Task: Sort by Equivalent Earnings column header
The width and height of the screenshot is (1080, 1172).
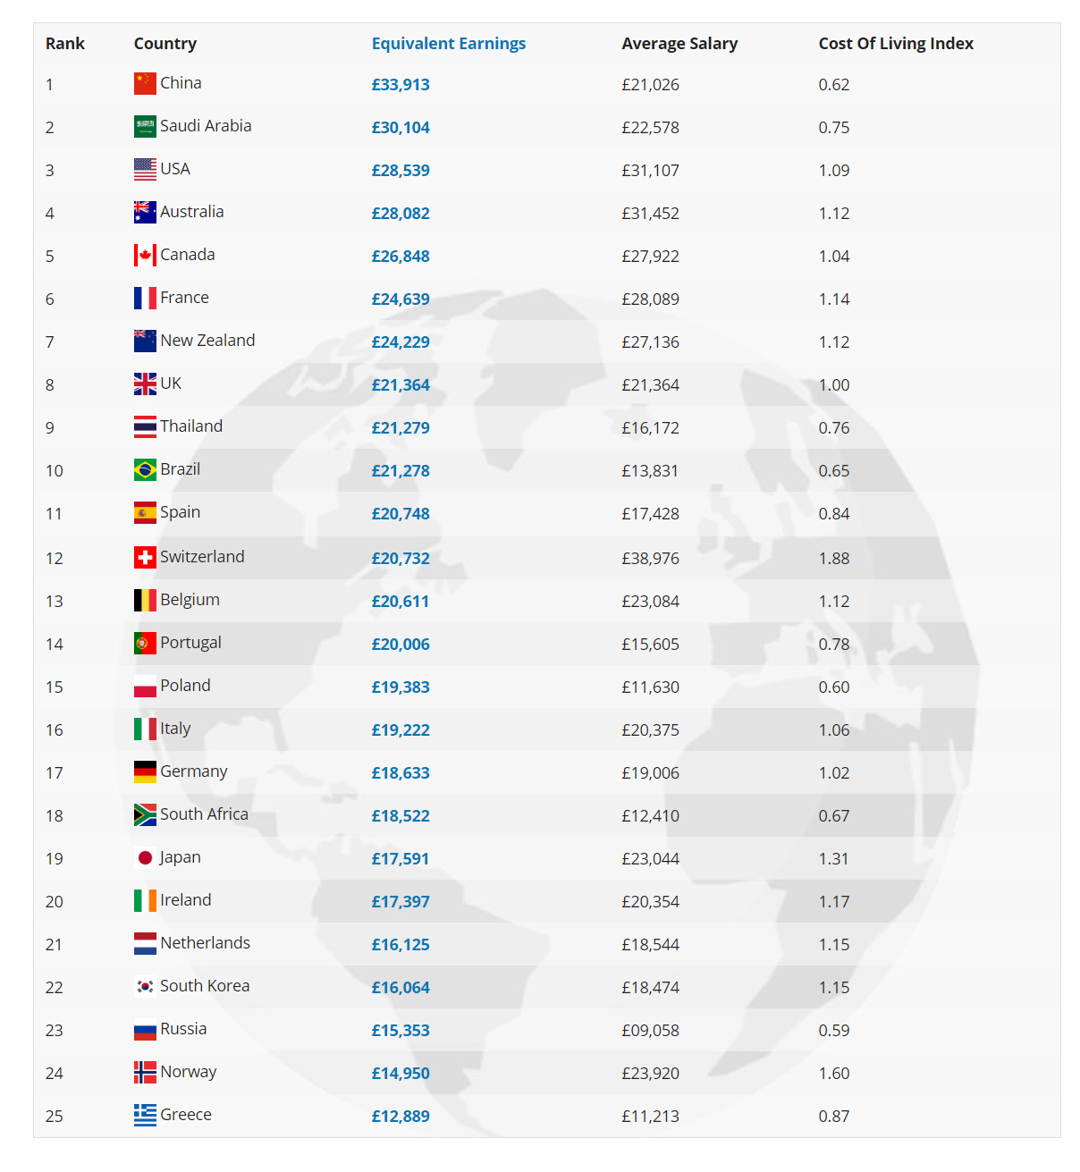Action: pos(449,44)
